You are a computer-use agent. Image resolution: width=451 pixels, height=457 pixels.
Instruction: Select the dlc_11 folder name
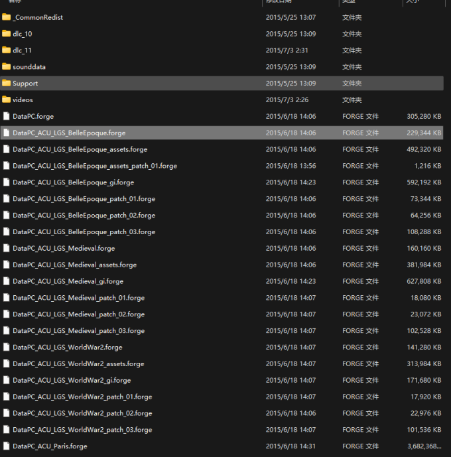(22, 50)
